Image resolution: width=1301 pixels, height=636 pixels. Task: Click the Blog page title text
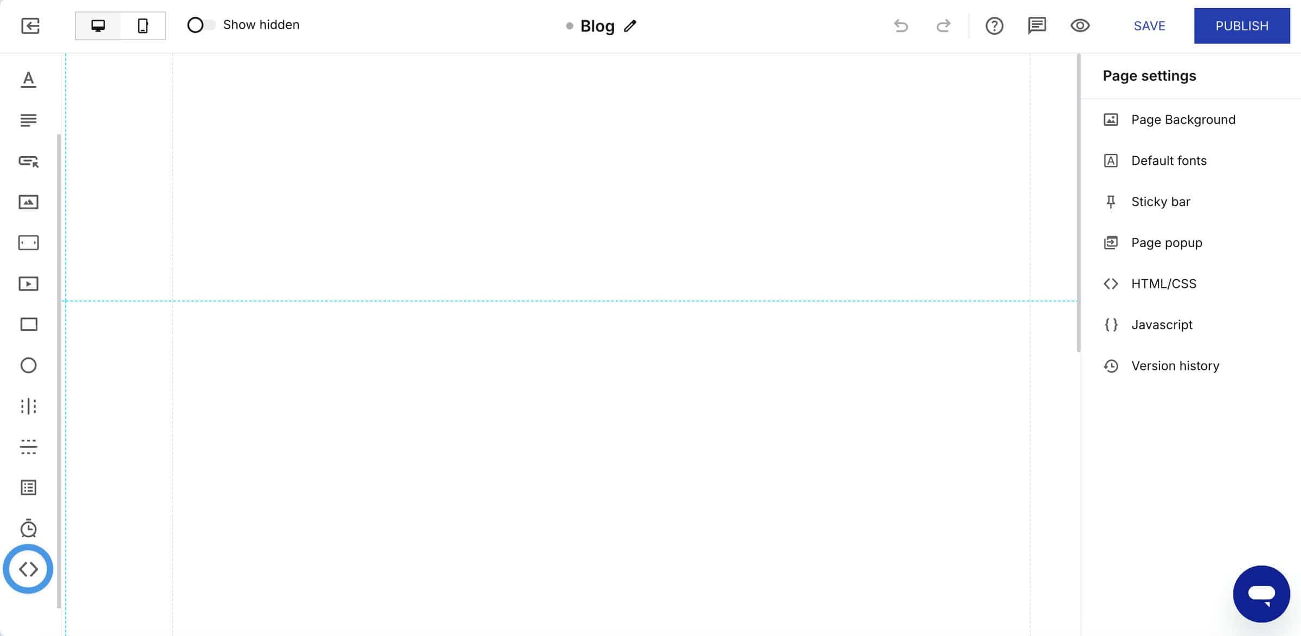click(597, 26)
